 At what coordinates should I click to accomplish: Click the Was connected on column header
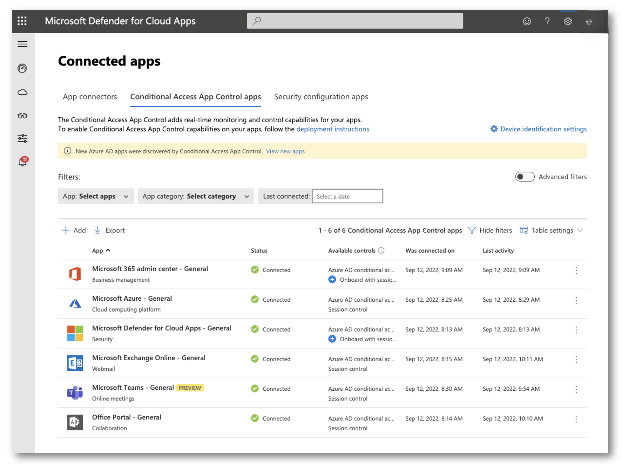pyautogui.click(x=430, y=250)
